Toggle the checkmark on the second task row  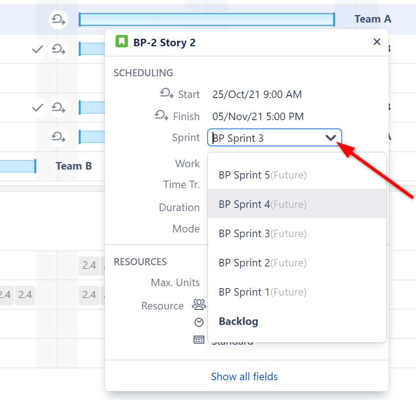37,49
